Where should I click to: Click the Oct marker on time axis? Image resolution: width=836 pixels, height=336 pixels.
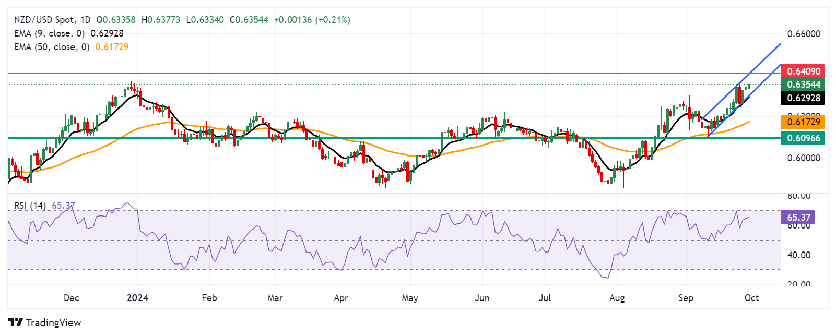click(x=751, y=298)
